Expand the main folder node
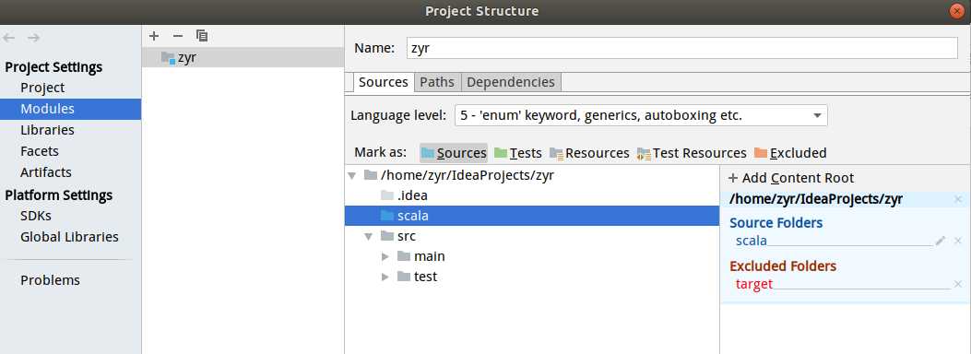The width and height of the screenshot is (971, 354). tap(385, 256)
